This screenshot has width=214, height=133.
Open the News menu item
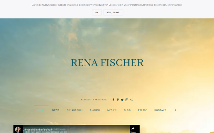coord(56,110)
